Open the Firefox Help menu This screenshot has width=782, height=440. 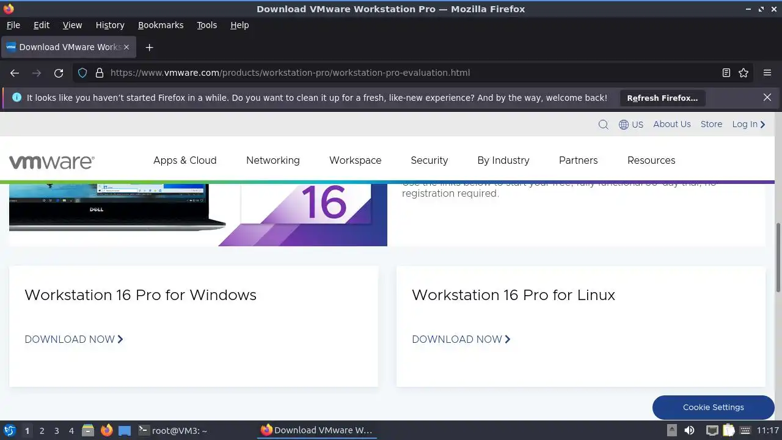click(239, 25)
